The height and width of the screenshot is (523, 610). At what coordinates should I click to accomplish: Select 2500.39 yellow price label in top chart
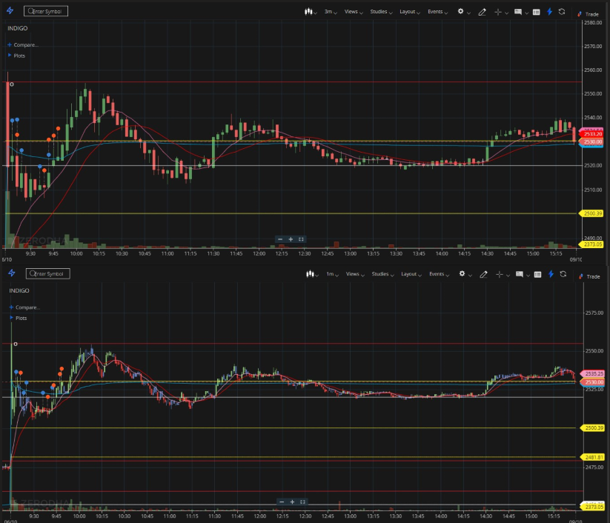tap(591, 213)
